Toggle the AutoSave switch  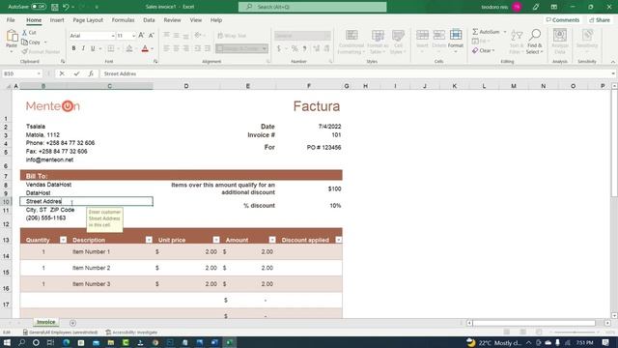click(x=39, y=7)
